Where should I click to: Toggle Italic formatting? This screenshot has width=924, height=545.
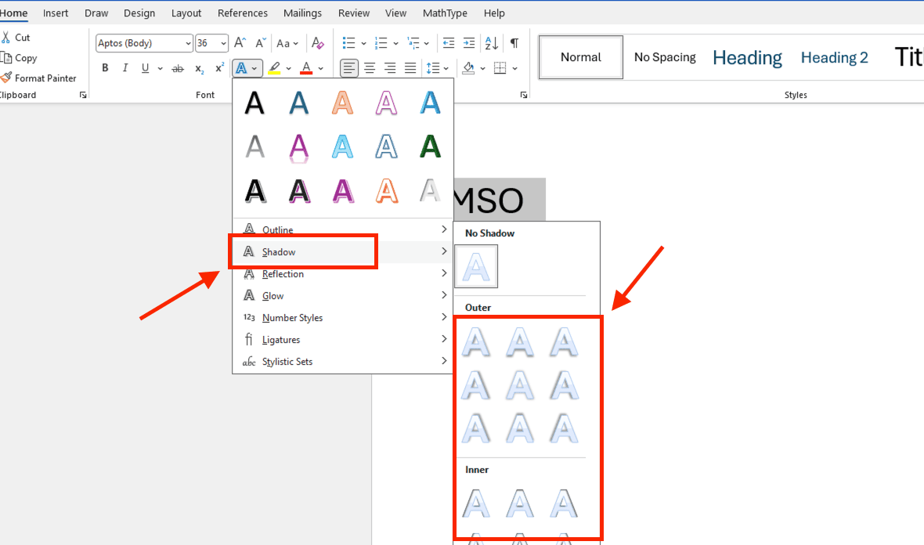[x=125, y=68]
